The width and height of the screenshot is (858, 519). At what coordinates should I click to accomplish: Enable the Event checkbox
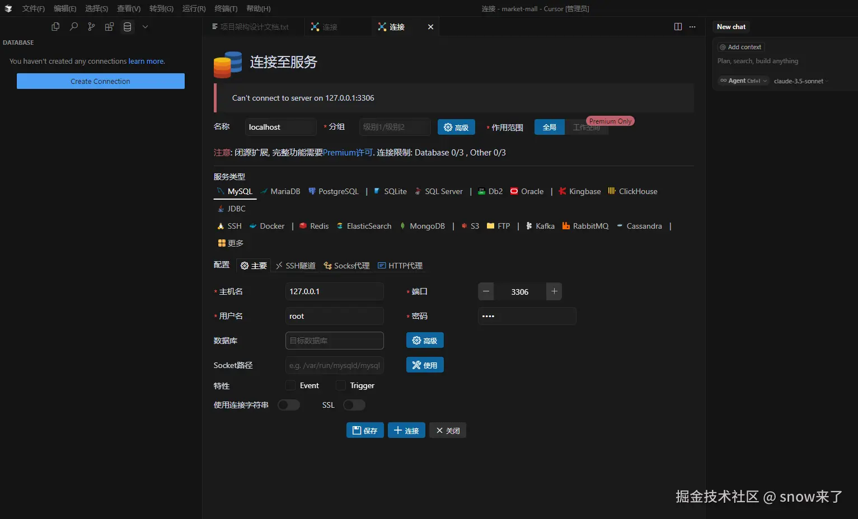[290, 385]
